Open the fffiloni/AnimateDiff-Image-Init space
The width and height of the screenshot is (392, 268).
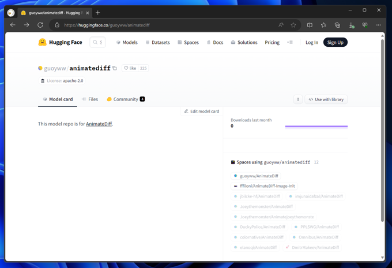[264, 186]
